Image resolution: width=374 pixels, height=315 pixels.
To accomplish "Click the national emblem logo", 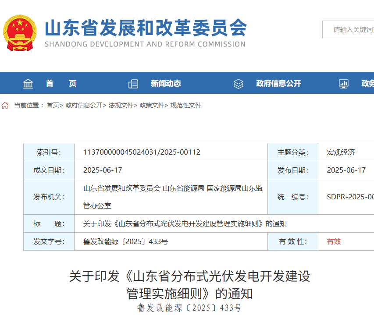I will [20, 32].
